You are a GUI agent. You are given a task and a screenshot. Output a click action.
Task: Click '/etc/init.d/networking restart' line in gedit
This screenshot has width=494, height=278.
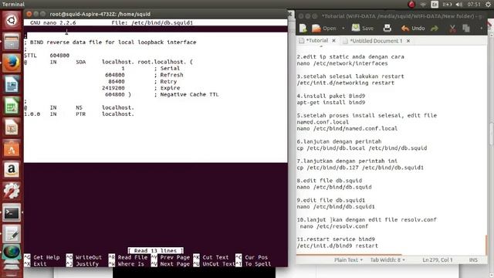(x=346, y=83)
